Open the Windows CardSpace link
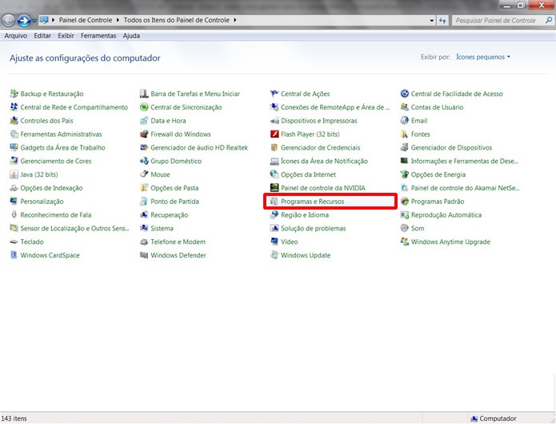Screen dimensions: 556x424 [50, 256]
